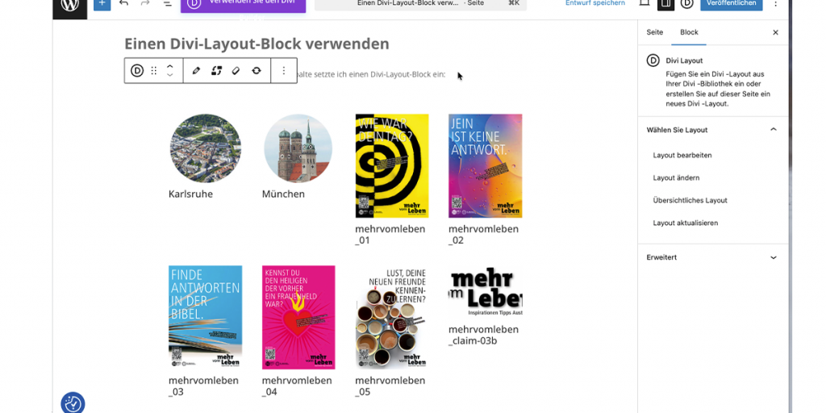Viewport: 826px width, 413px height.
Task: Expand the Erweitert section
Action: point(773,257)
